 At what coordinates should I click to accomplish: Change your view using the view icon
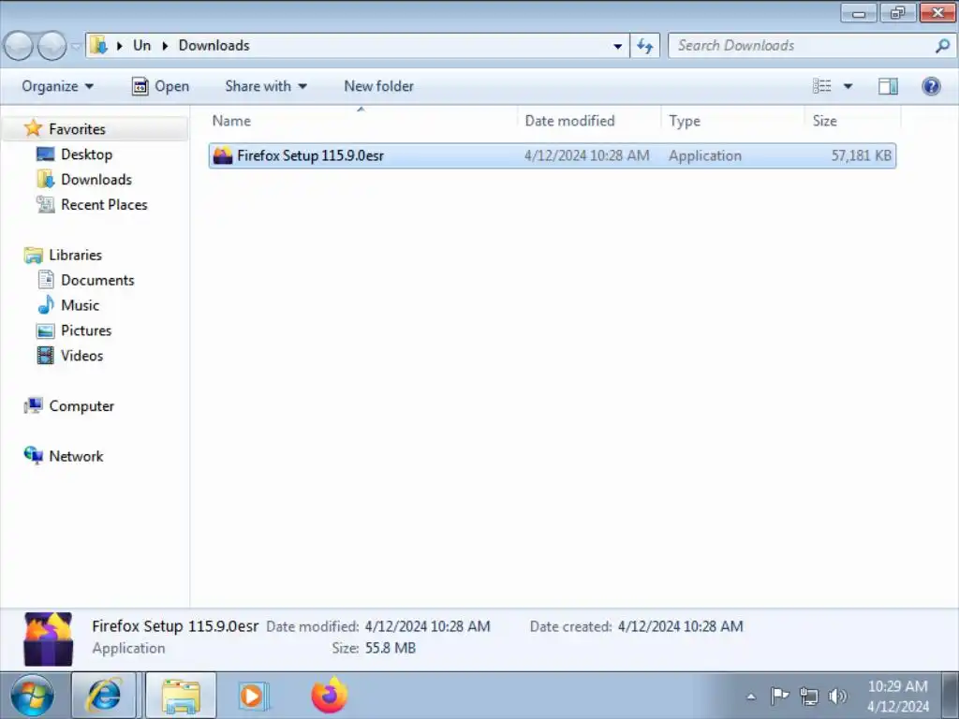click(822, 86)
